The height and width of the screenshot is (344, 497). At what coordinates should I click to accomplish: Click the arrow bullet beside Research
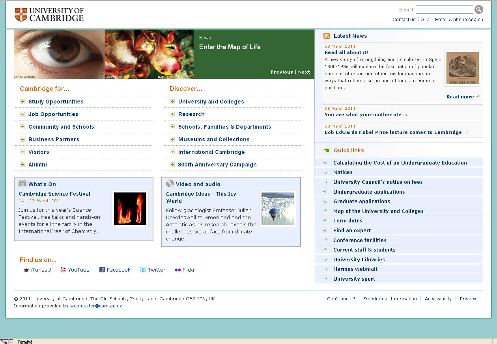coord(172,114)
